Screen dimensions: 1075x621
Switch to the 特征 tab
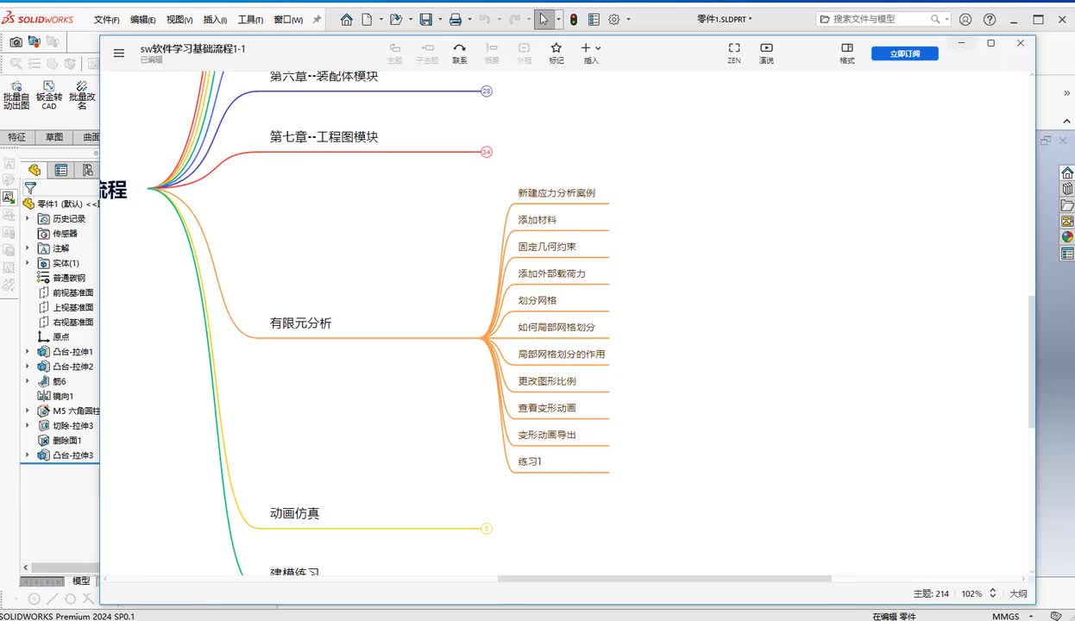[17, 137]
